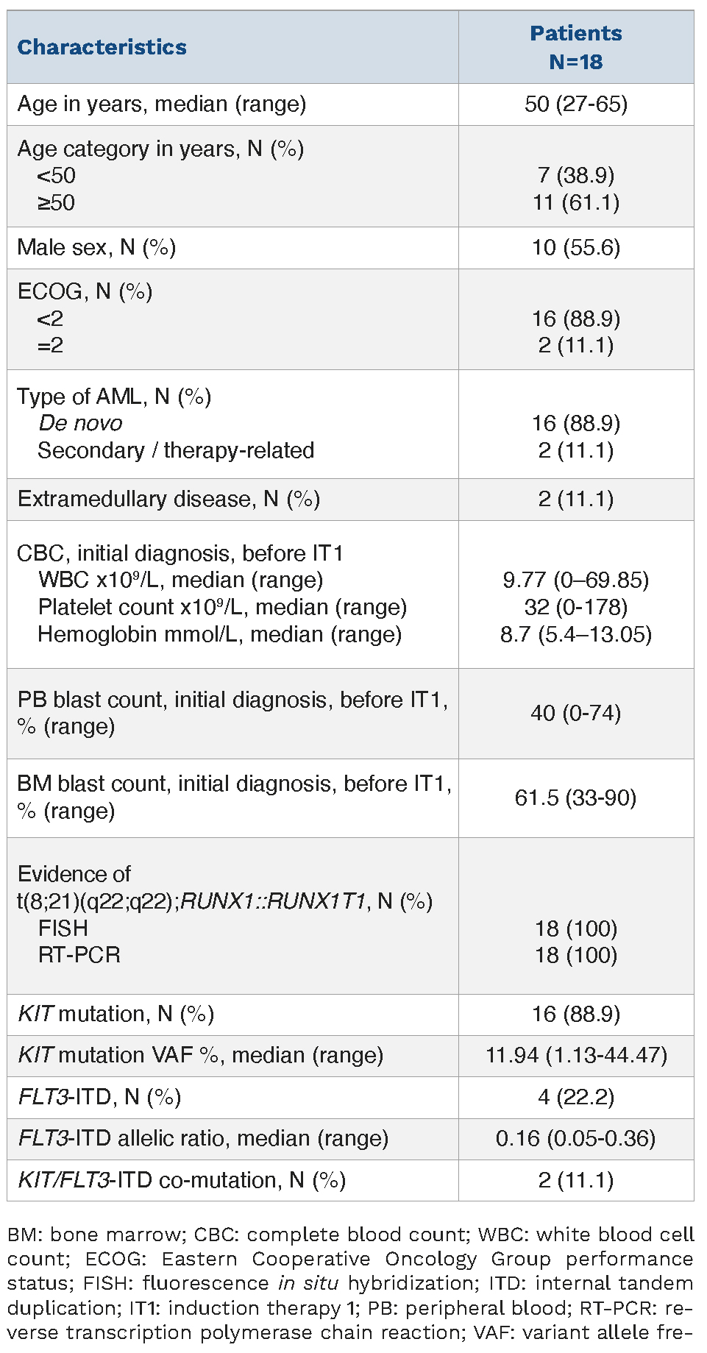Select the Secondary / therapy-related label

pyautogui.click(x=176, y=450)
